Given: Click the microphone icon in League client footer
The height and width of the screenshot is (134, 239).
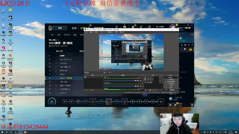Looking at the screenshot, I should pyautogui.click(x=180, y=105).
